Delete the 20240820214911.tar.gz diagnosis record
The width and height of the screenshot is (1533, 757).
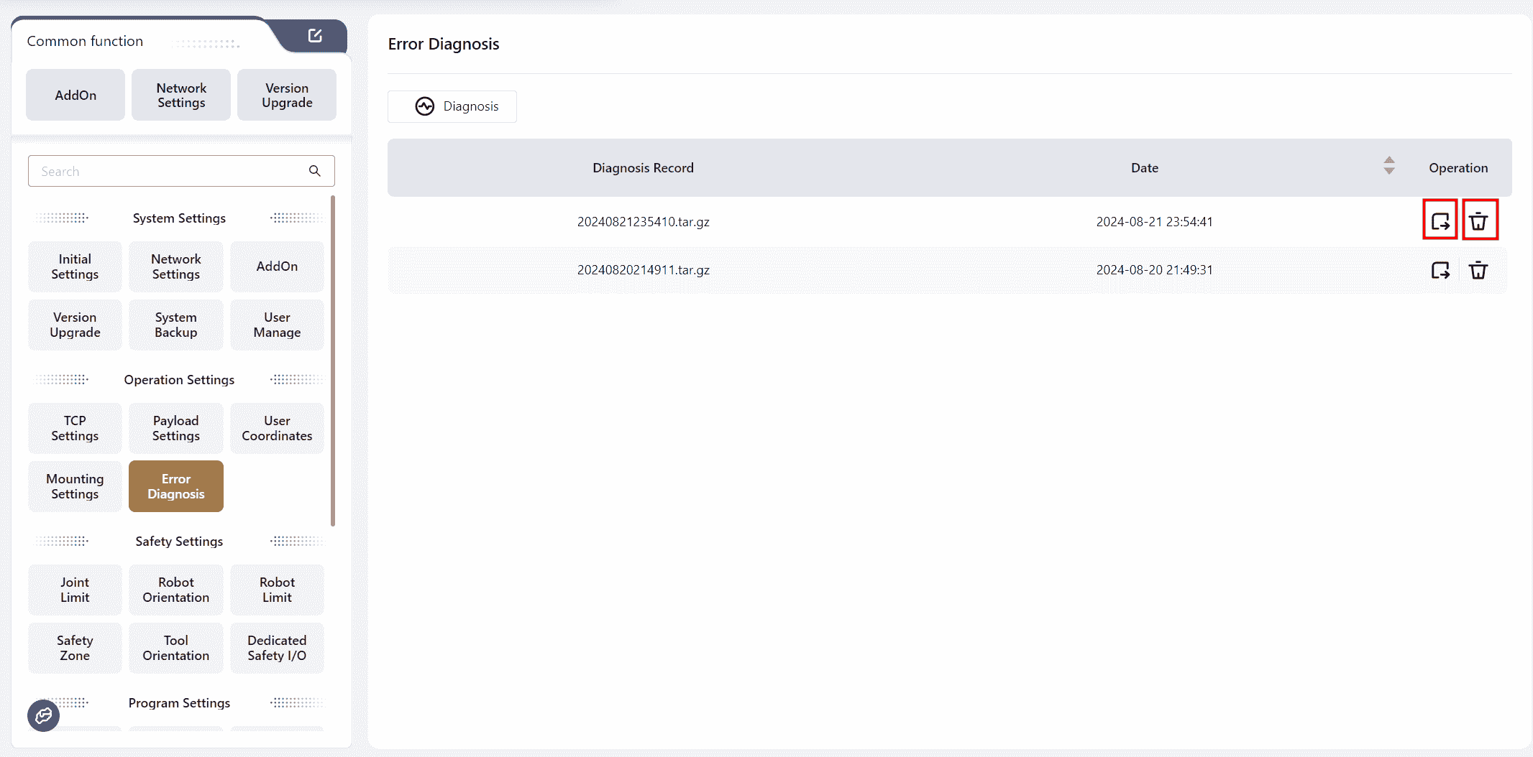[x=1478, y=270]
